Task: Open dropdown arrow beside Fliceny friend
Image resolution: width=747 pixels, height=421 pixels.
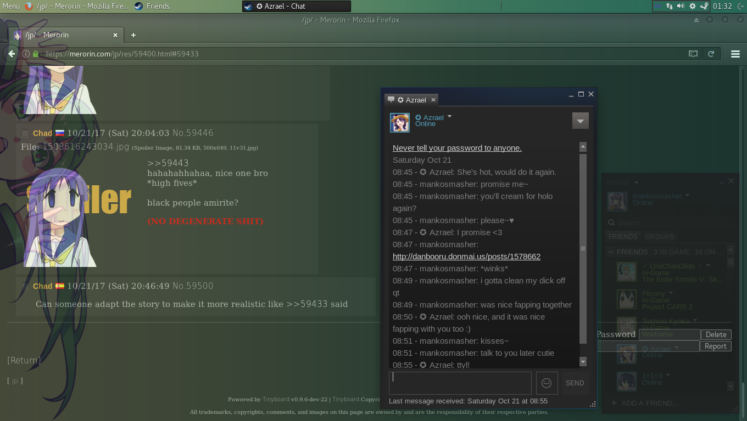Action: coord(671,293)
